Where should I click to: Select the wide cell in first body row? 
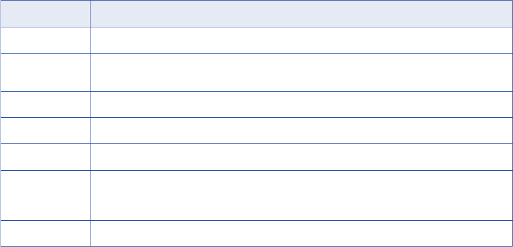pos(301,39)
